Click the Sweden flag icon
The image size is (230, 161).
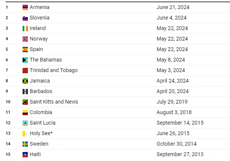(25, 144)
